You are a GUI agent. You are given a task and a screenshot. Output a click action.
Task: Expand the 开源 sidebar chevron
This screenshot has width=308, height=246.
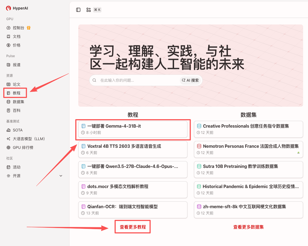coord(61,176)
